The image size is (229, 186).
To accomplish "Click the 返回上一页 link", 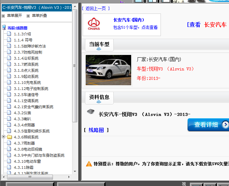I will pos(96,8).
